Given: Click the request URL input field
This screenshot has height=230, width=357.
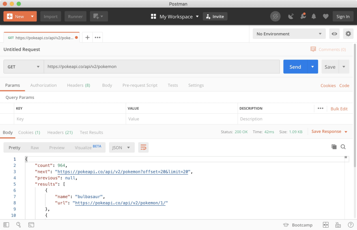Looking at the screenshot, I should 161,66.
